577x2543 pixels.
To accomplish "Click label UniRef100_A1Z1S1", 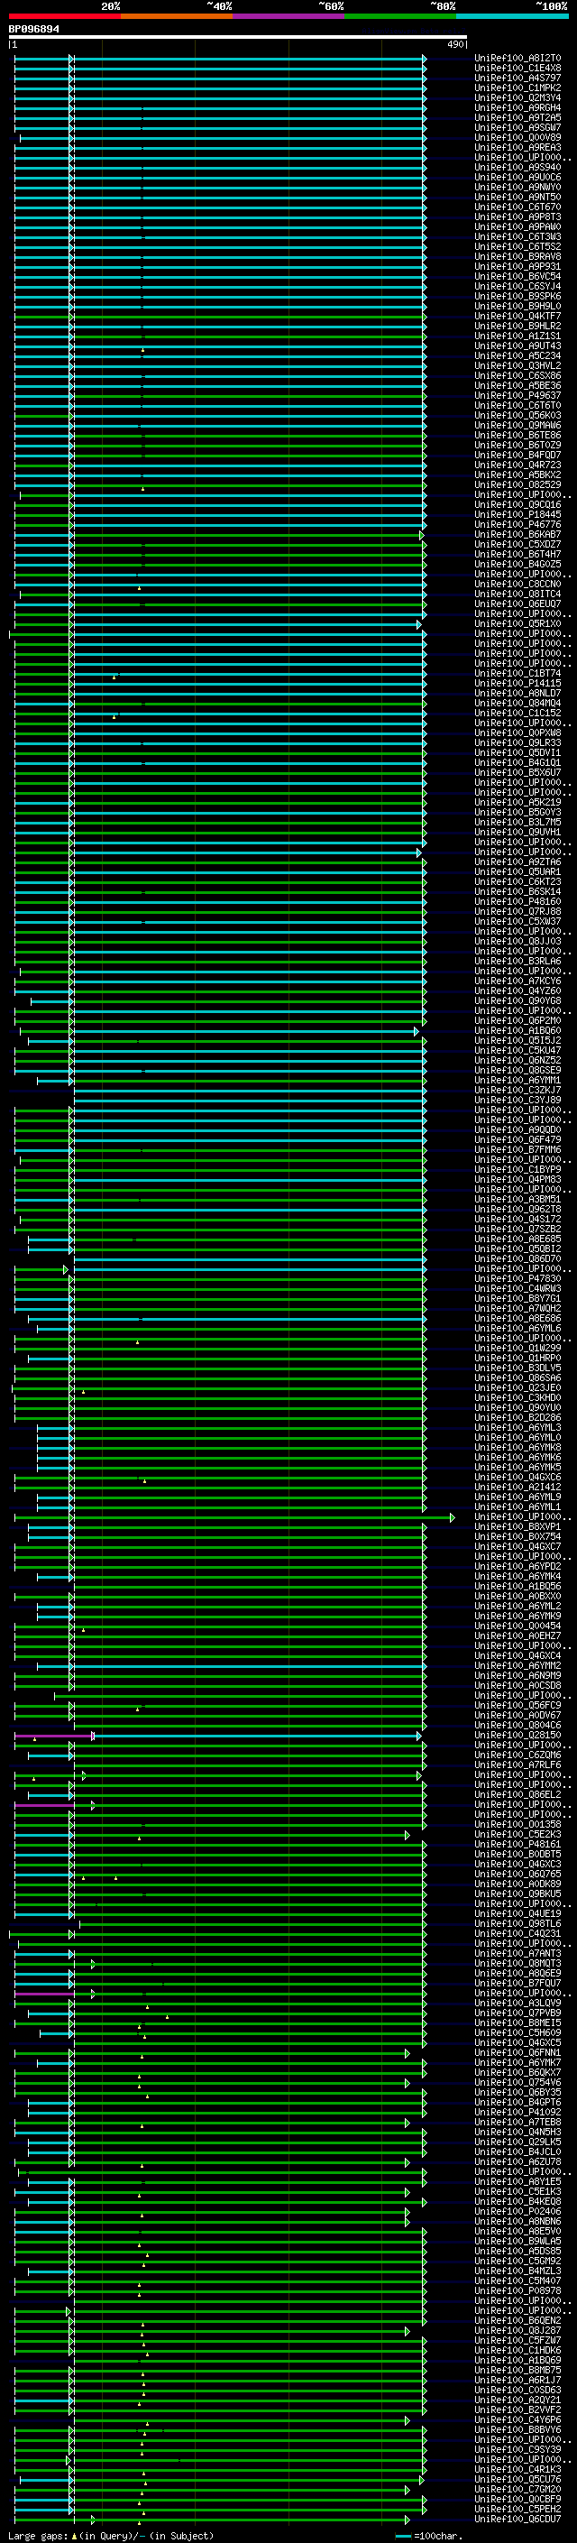I will click(517, 336).
